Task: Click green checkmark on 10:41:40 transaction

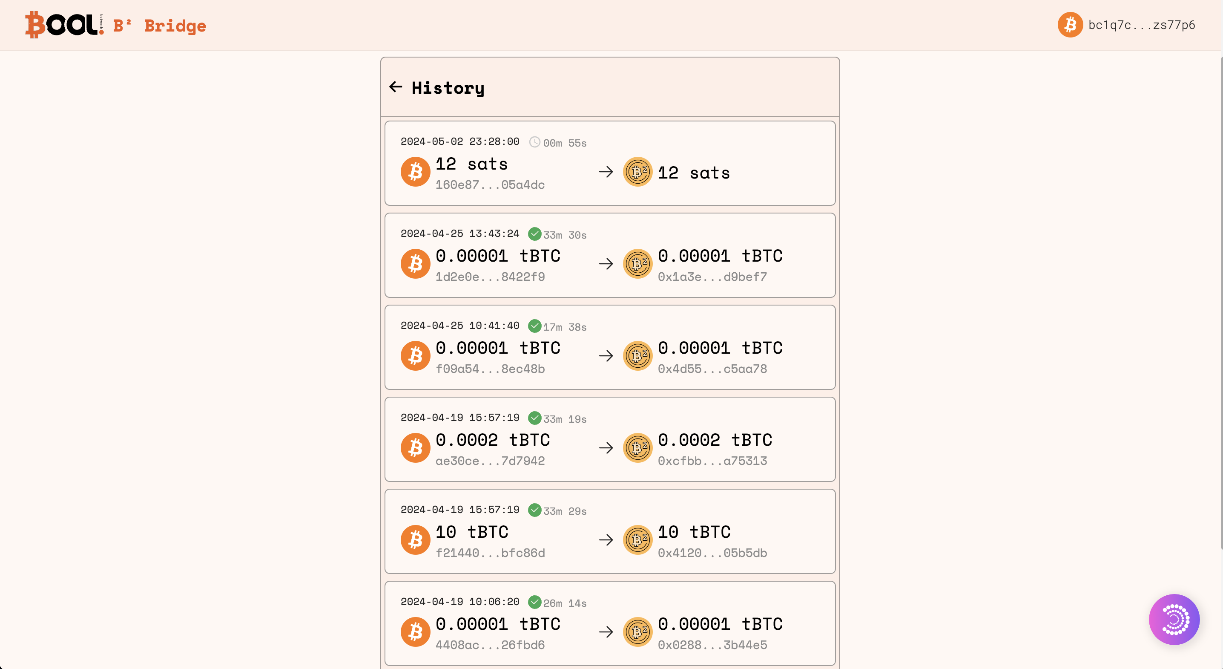Action: click(534, 326)
